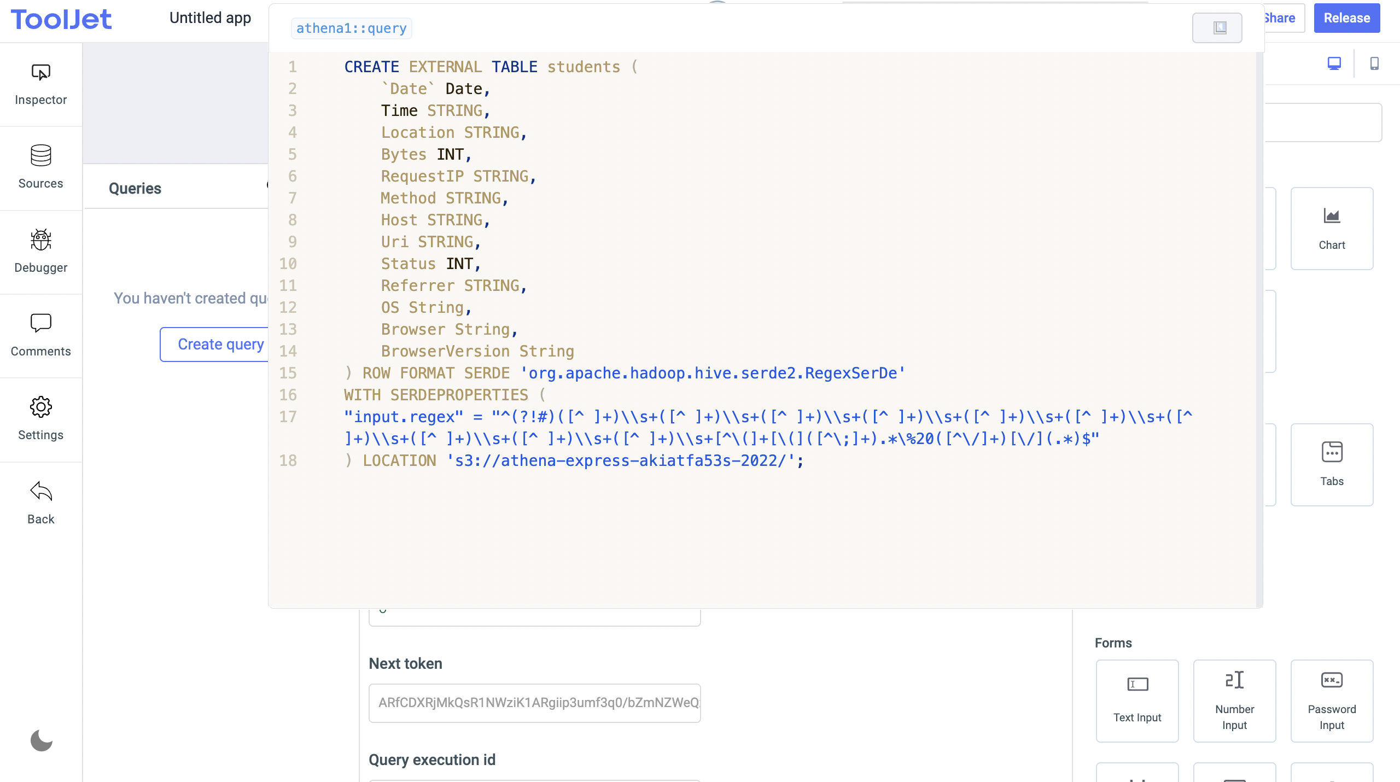
Task: Select the Text Input widget
Action: (1137, 701)
